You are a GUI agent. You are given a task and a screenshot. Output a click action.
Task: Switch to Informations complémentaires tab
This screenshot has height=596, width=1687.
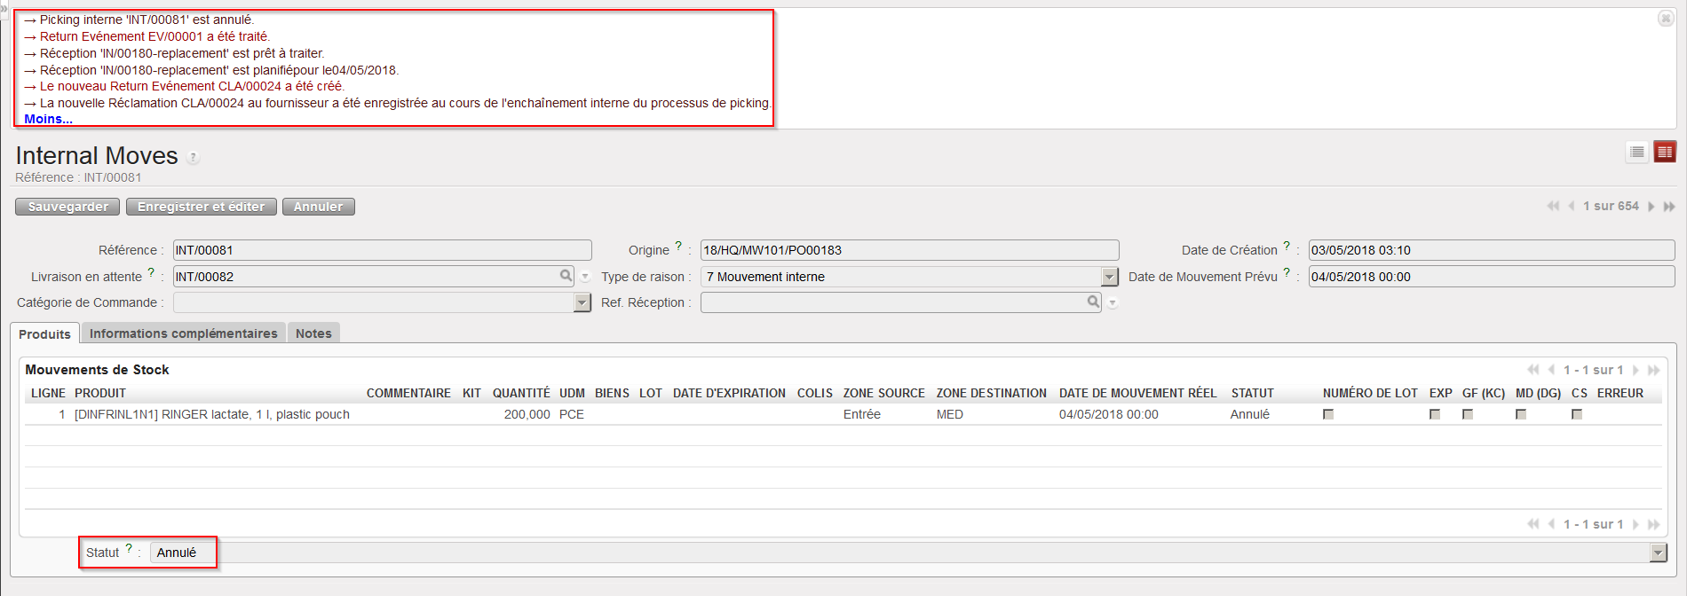(x=183, y=333)
